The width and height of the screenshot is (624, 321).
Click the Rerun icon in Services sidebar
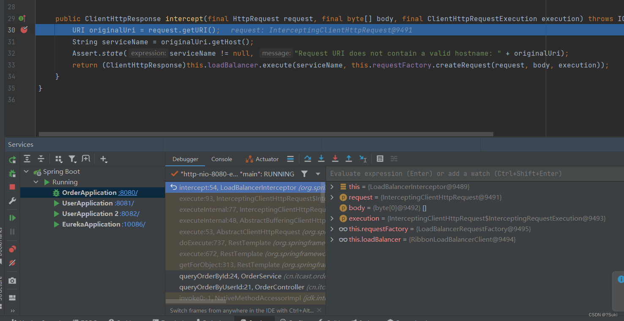click(x=12, y=159)
